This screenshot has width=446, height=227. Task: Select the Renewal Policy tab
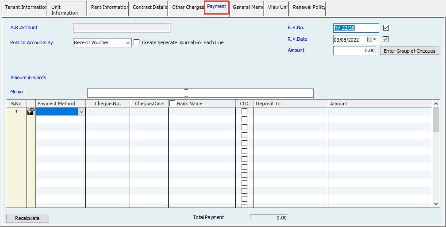click(x=309, y=8)
